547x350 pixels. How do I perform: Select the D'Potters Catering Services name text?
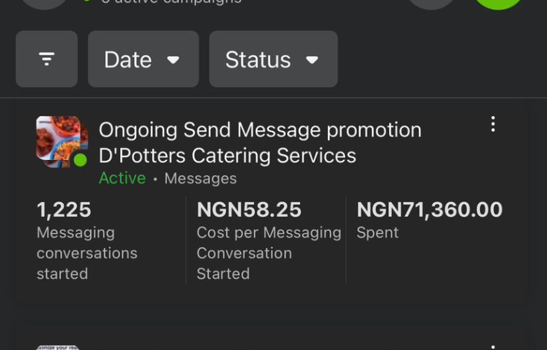(x=227, y=156)
